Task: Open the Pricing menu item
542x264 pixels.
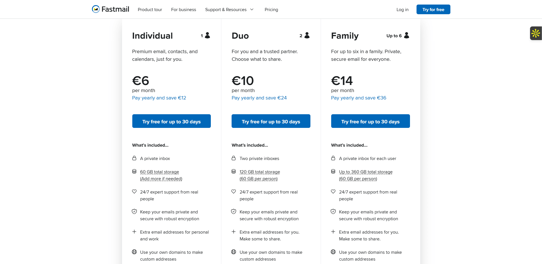Action: pos(271,9)
